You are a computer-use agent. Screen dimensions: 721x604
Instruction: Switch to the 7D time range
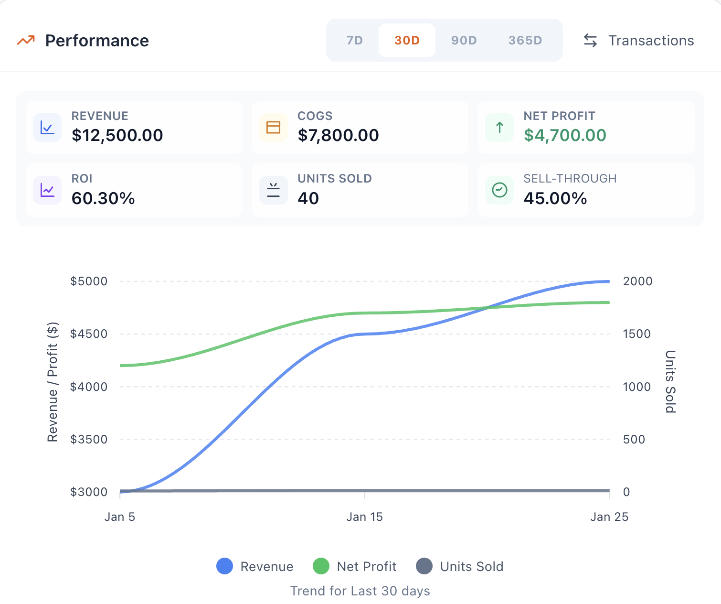[353, 40]
